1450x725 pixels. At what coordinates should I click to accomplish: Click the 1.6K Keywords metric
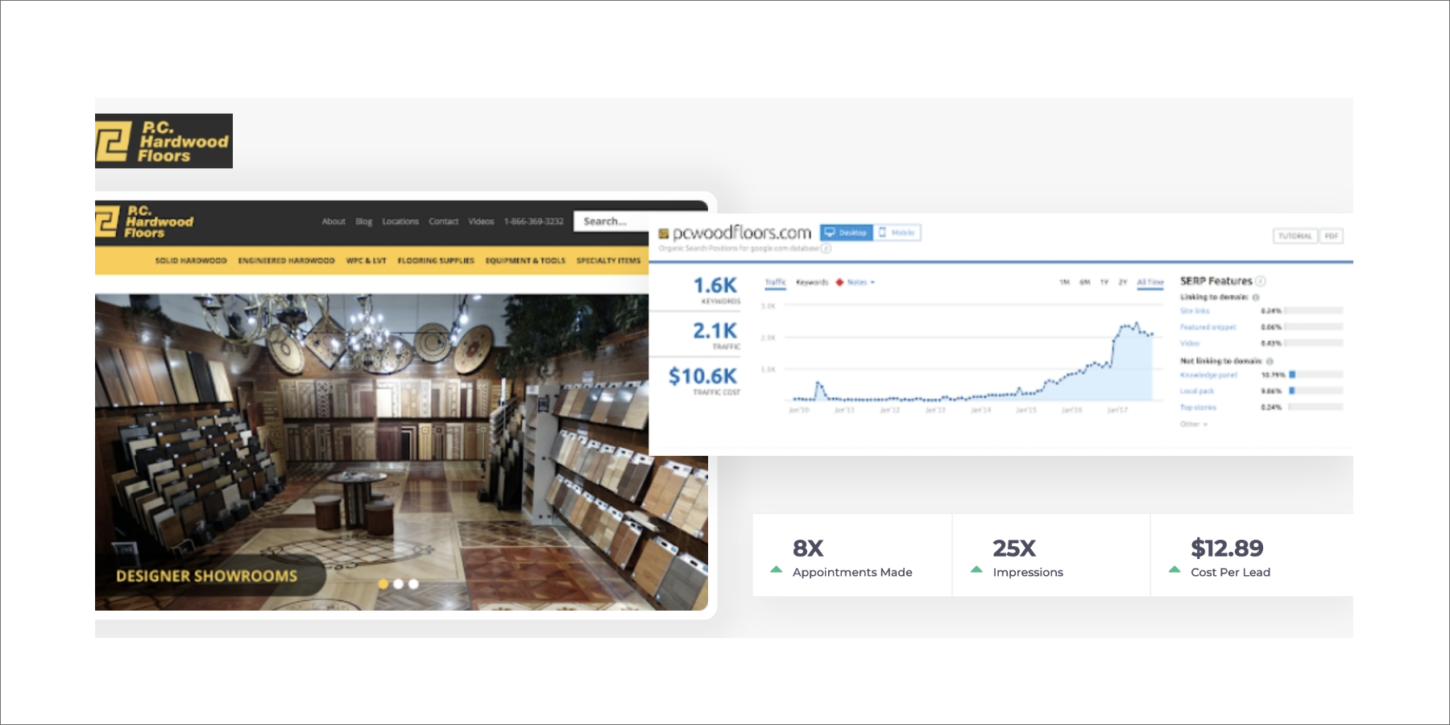coord(715,291)
